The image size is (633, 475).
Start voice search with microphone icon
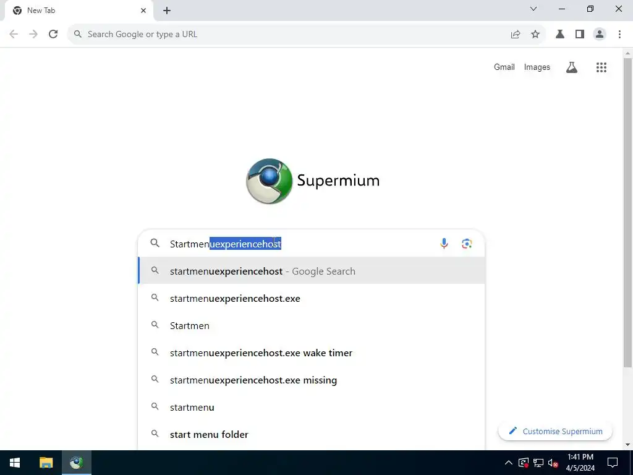444,244
